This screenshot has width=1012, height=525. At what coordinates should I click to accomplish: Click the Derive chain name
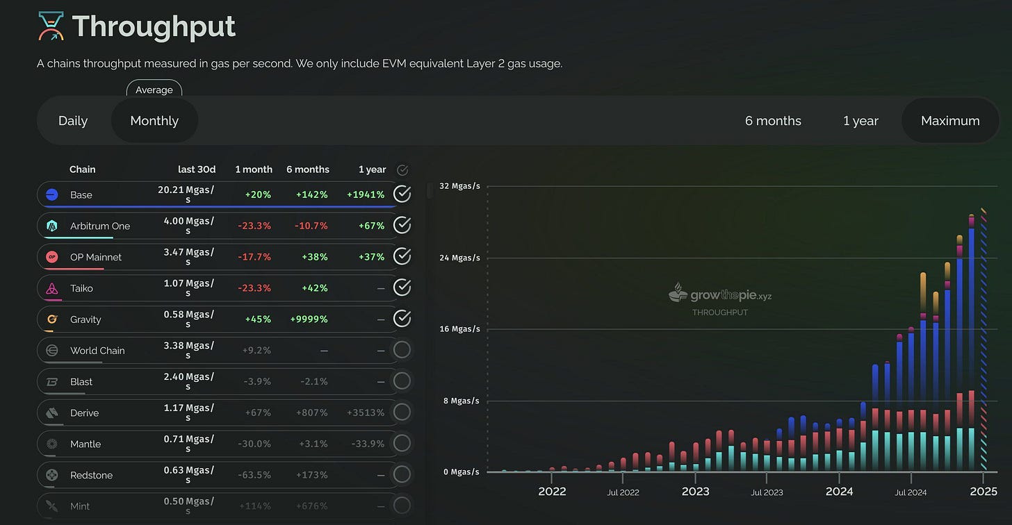click(x=85, y=412)
